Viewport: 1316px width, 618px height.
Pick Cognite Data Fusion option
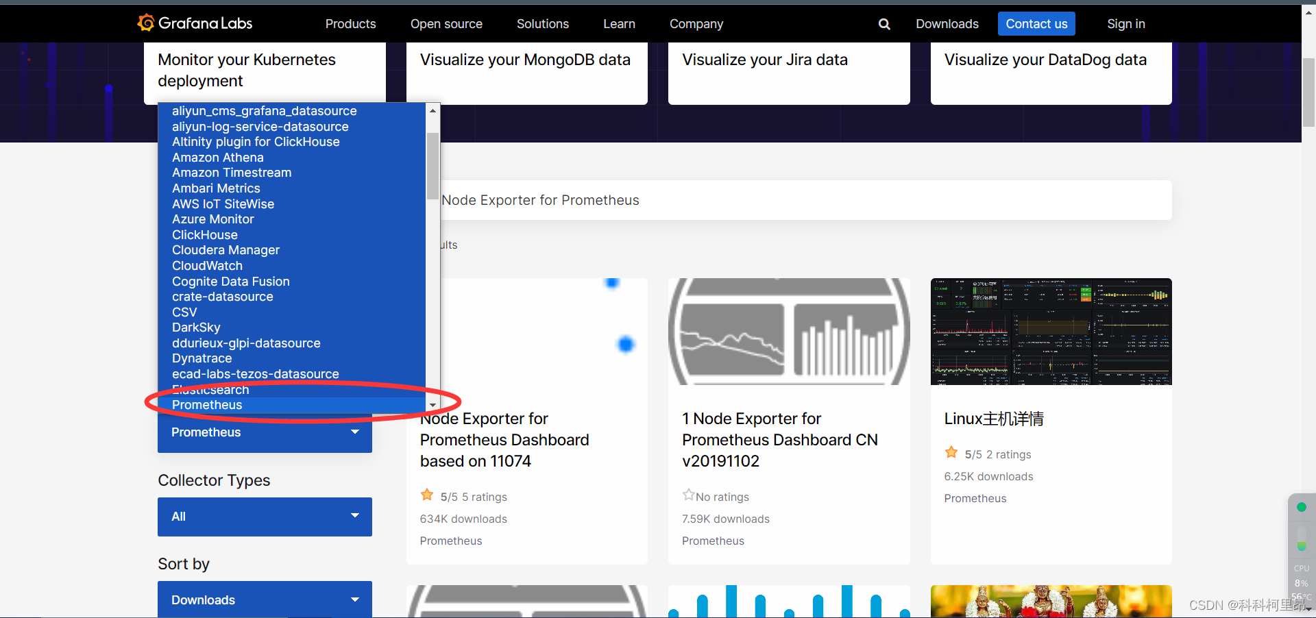pyautogui.click(x=292, y=282)
